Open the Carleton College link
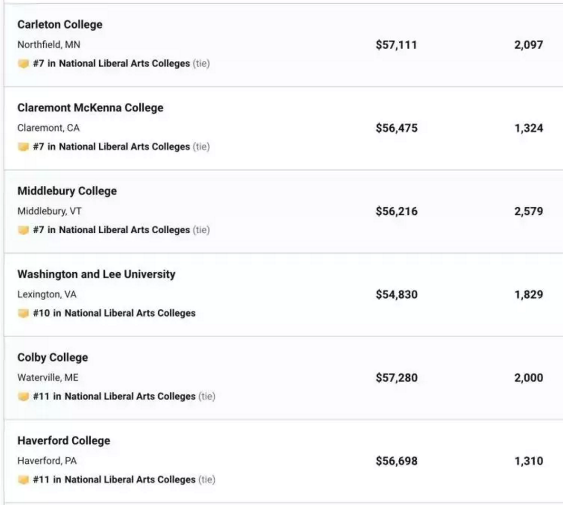 60,25
